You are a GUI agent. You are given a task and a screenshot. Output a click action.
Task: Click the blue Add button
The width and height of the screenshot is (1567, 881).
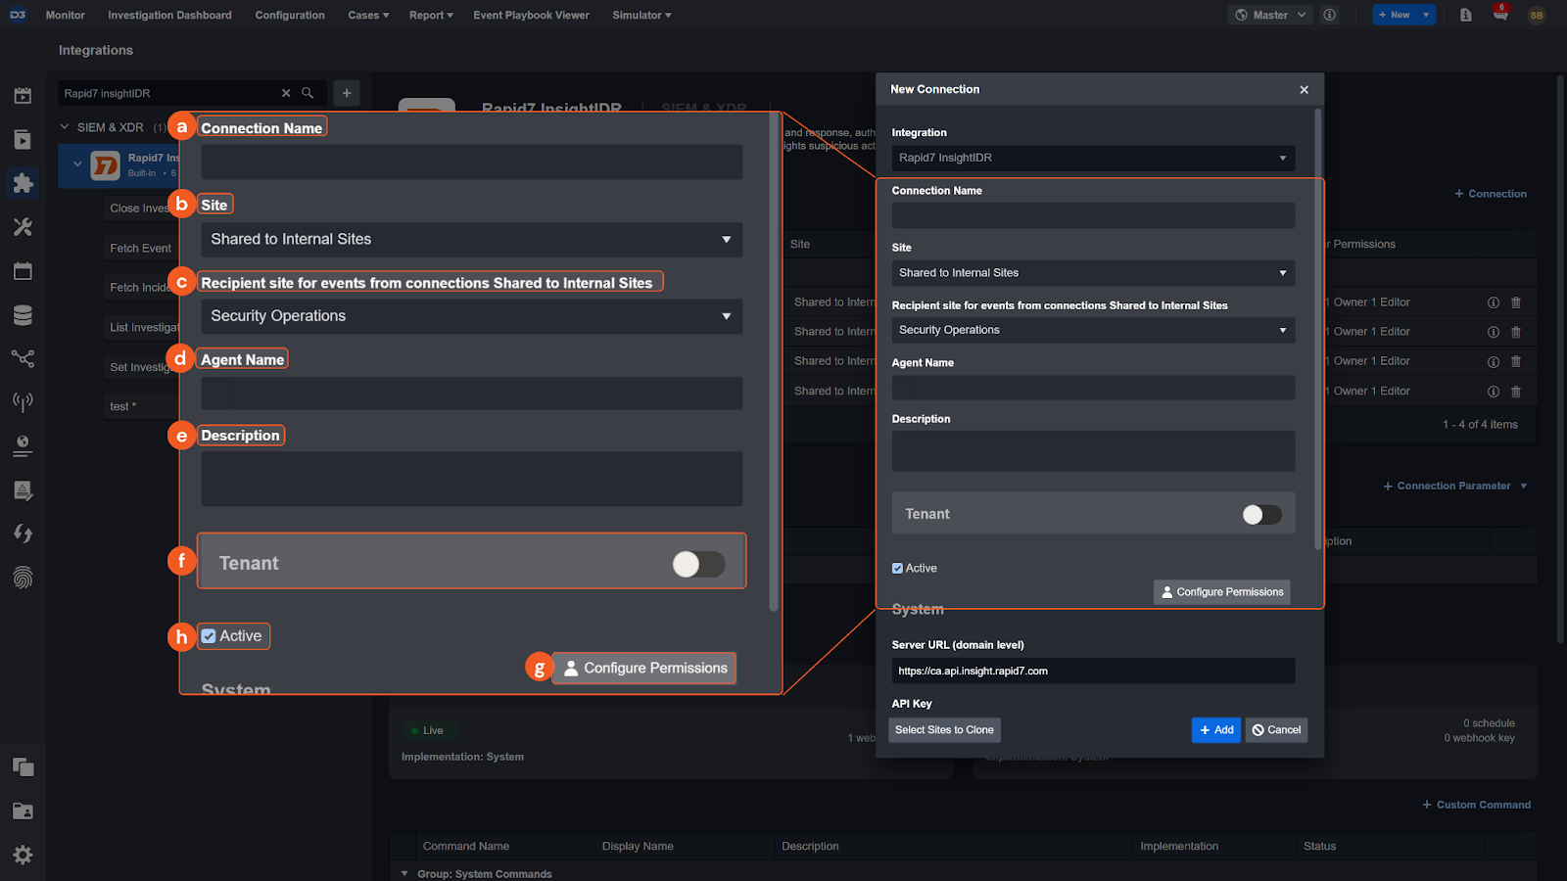tap(1216, 730)
